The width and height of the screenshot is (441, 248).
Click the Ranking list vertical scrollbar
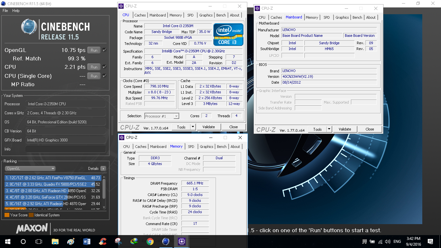(104, 191)
